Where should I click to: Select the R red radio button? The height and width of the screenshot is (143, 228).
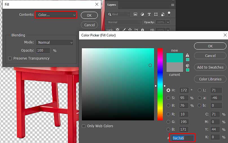168,114
